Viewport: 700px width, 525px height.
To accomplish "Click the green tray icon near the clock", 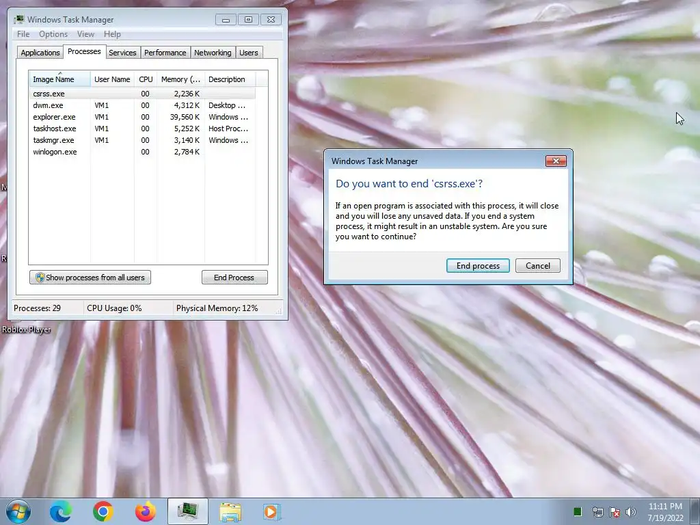I will click(x=577, y=511).
